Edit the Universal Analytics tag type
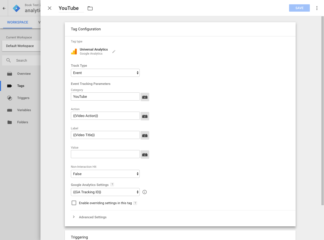The width and height of the screenshot is (324, 240). click(x=114, y=52)
